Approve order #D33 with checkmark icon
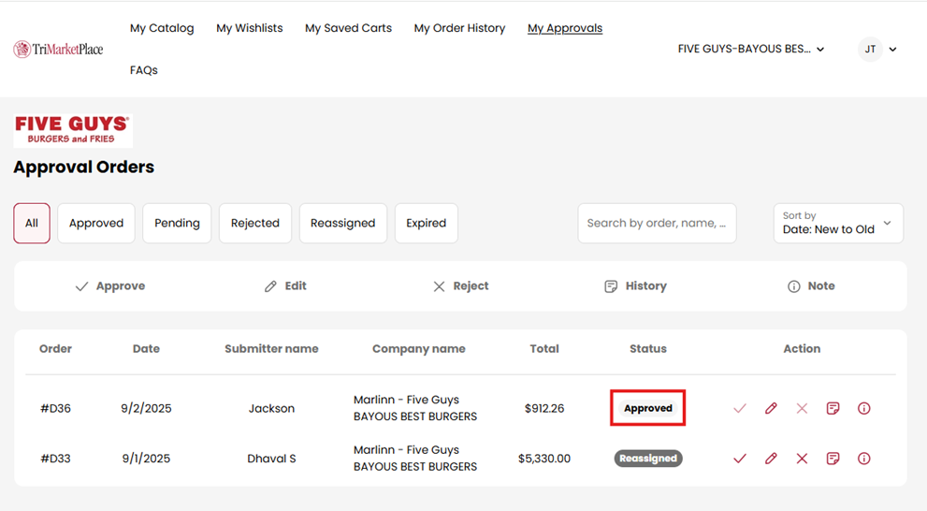The image size is (927, 511). click(740, 459)
